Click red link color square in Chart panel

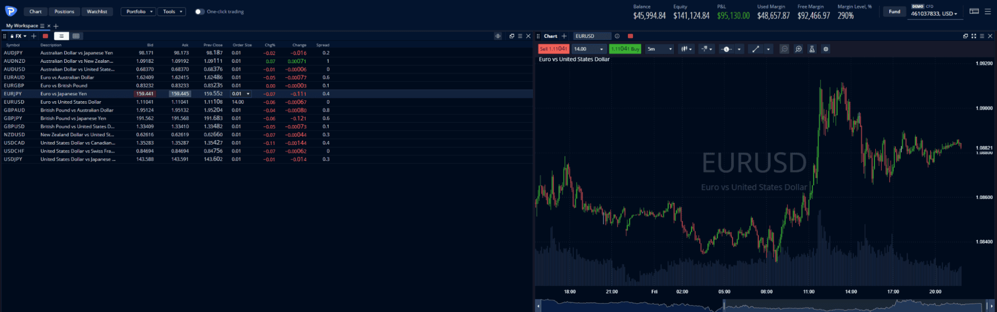630,36
